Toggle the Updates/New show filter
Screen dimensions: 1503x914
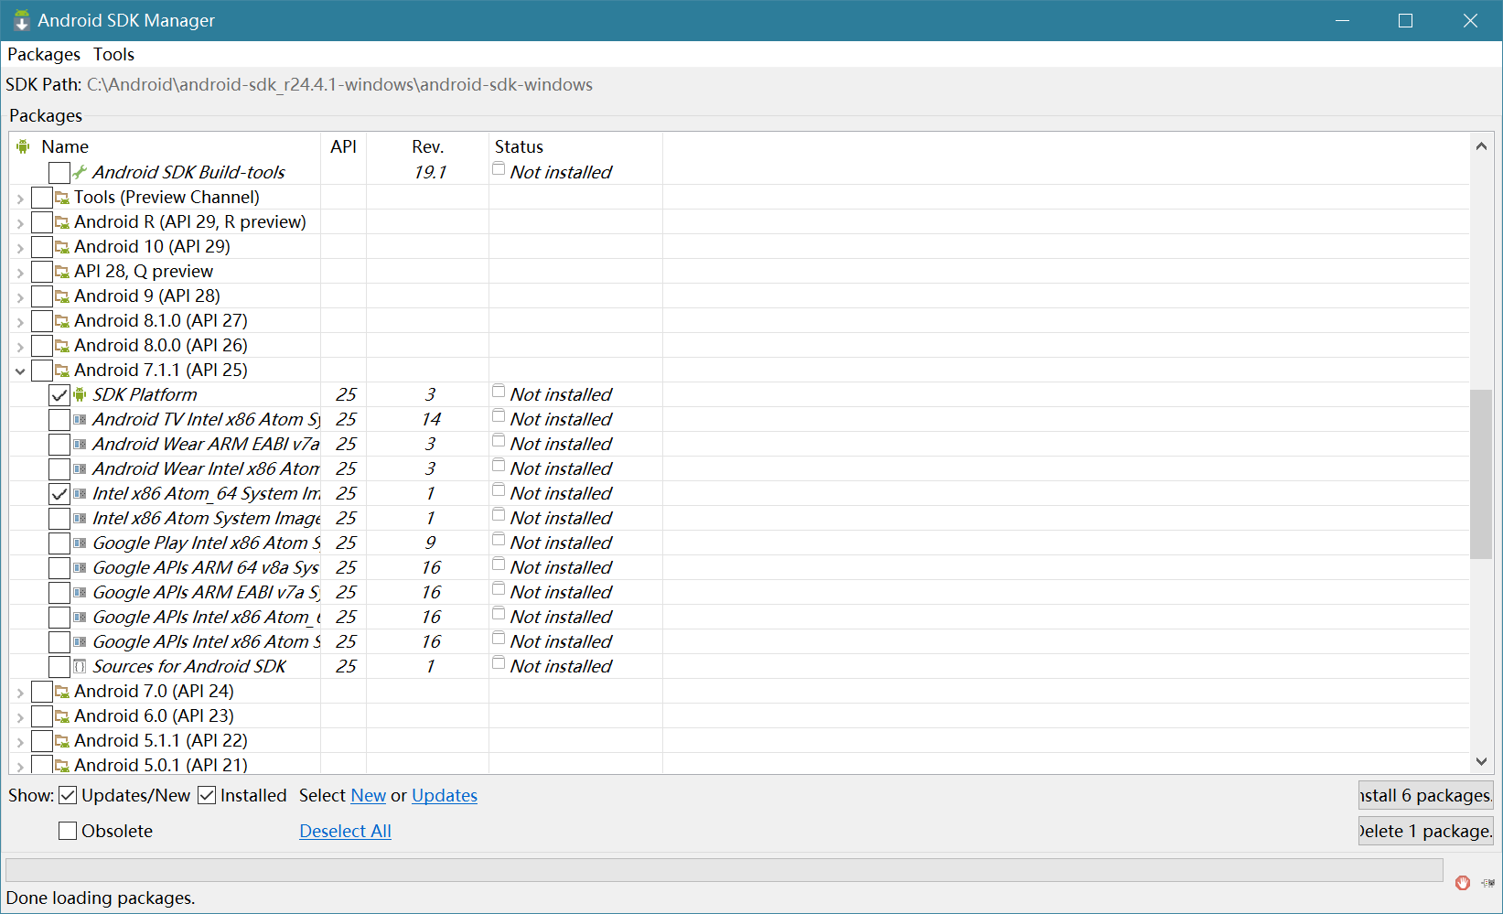[x=68, y=795]
